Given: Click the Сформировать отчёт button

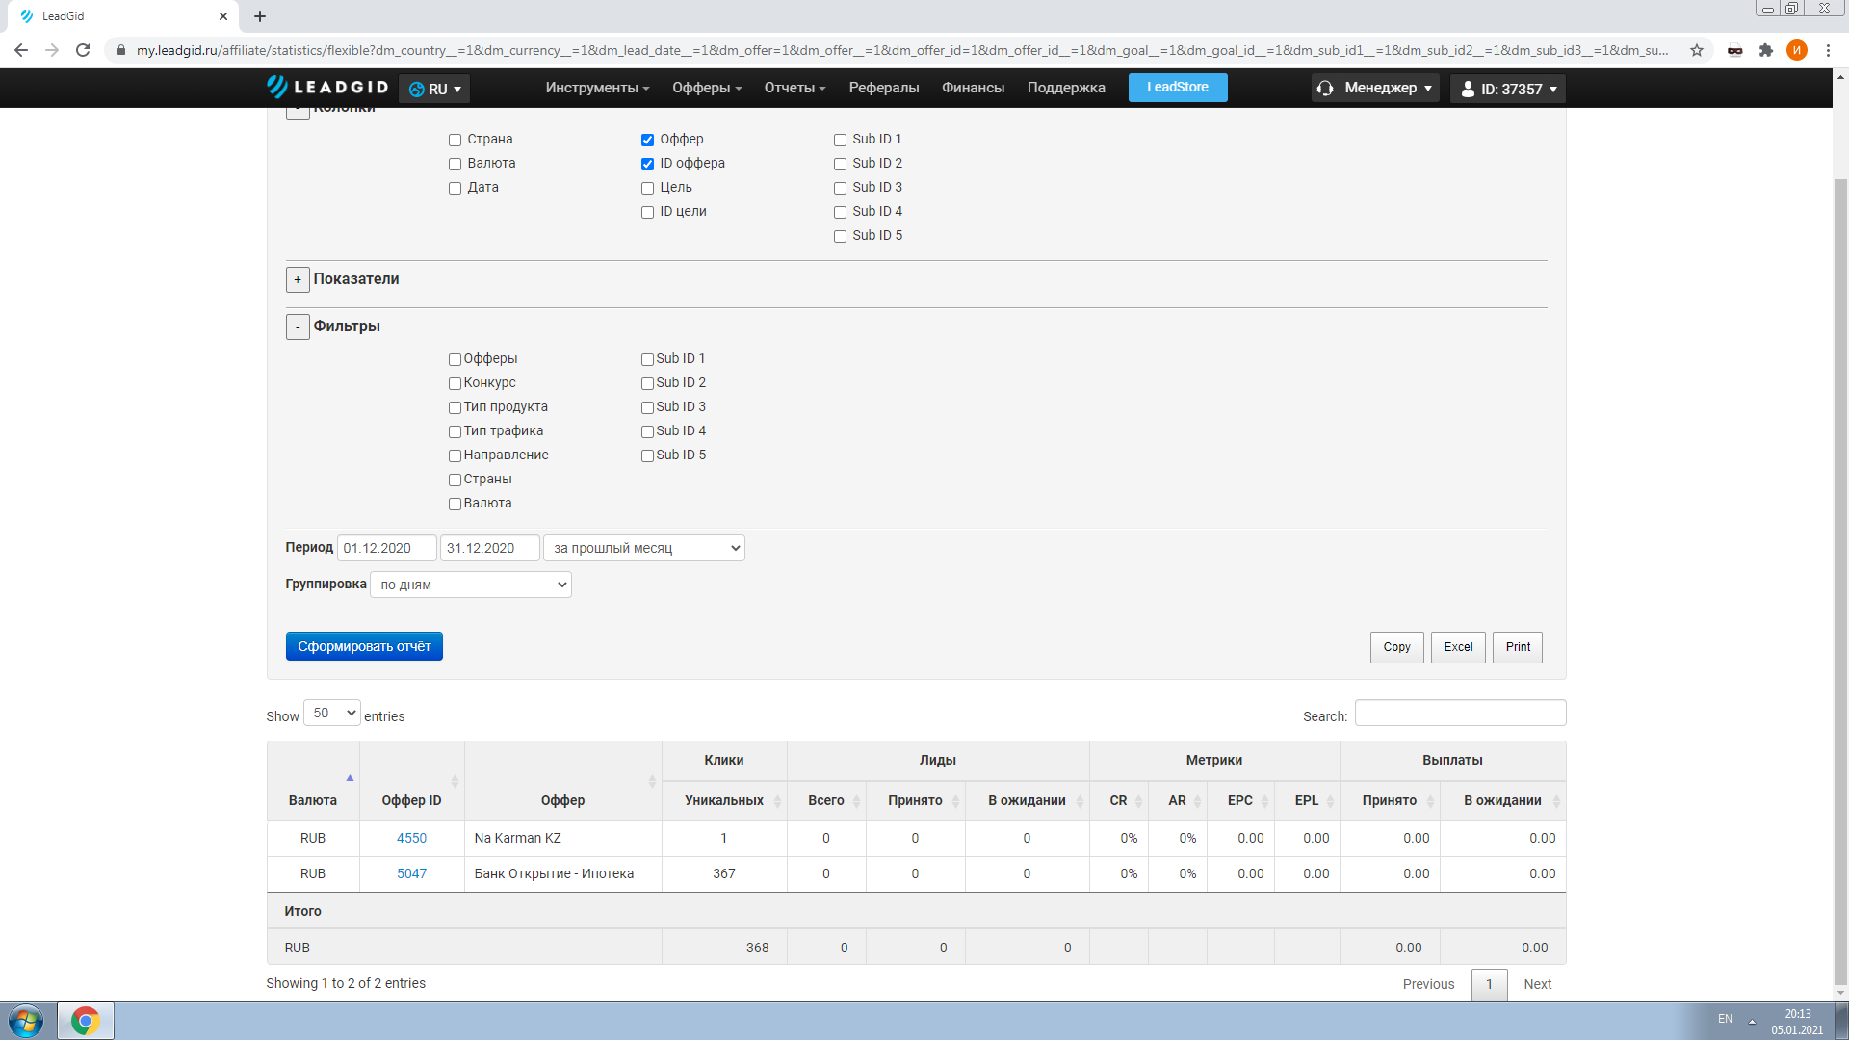Looking at the screenshot, I should click(364, 646).
